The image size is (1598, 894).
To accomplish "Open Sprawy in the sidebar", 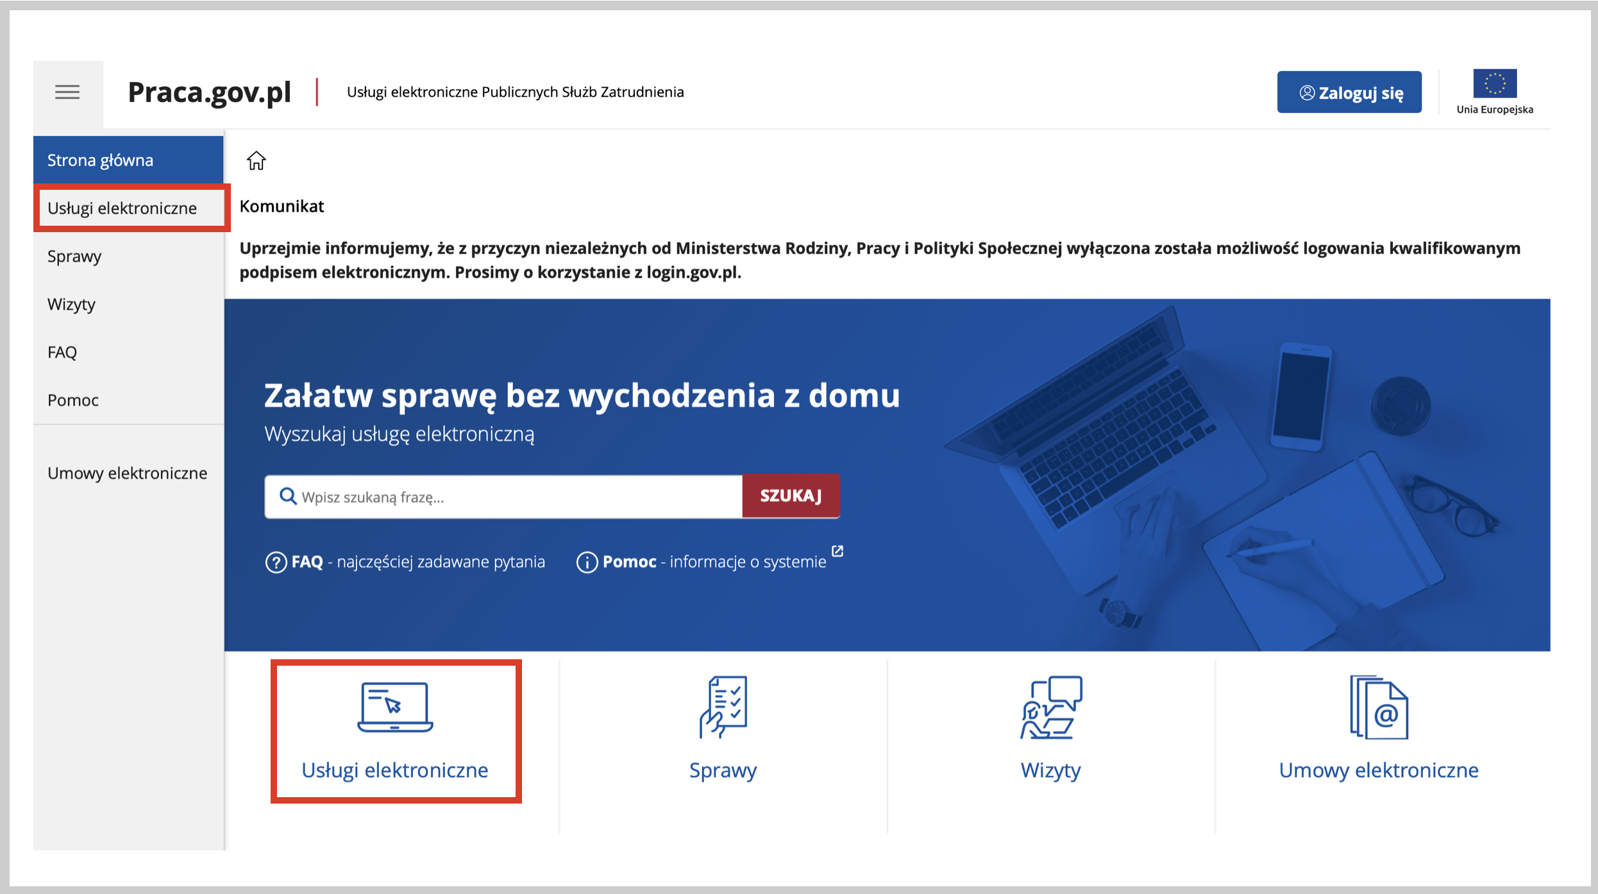I will (x=128, y=256).
